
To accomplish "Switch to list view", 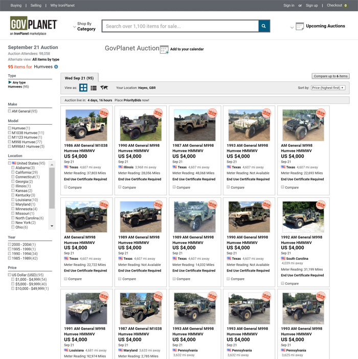I will (x=94, y=88).
